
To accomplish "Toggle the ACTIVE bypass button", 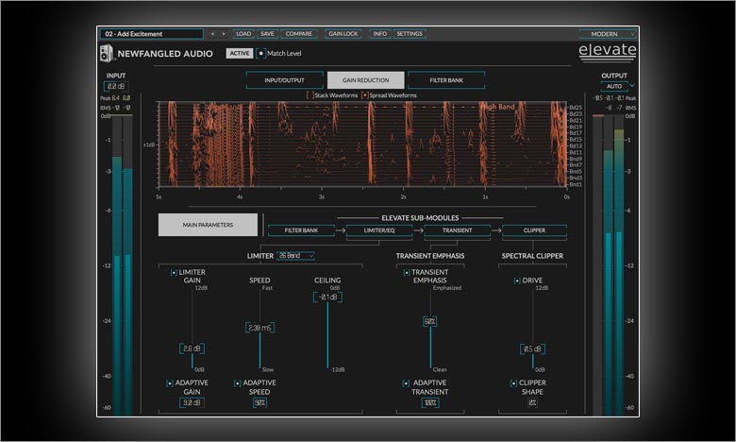I will (x=240, y=54).
